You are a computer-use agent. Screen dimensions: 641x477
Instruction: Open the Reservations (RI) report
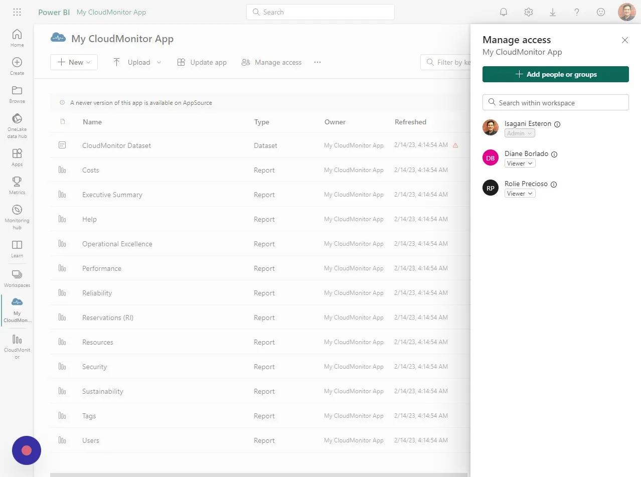pos(108,317)
